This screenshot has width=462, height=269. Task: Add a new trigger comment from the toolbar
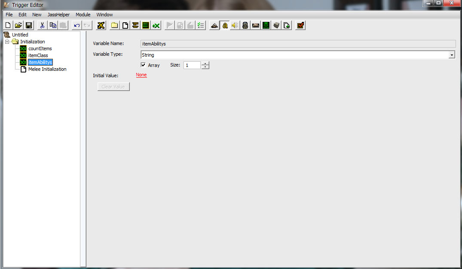click(135, 26)
